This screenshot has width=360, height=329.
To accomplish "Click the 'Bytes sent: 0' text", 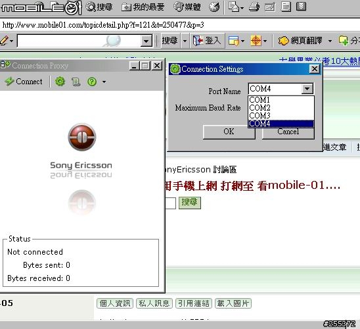I will tap(47, 265).
